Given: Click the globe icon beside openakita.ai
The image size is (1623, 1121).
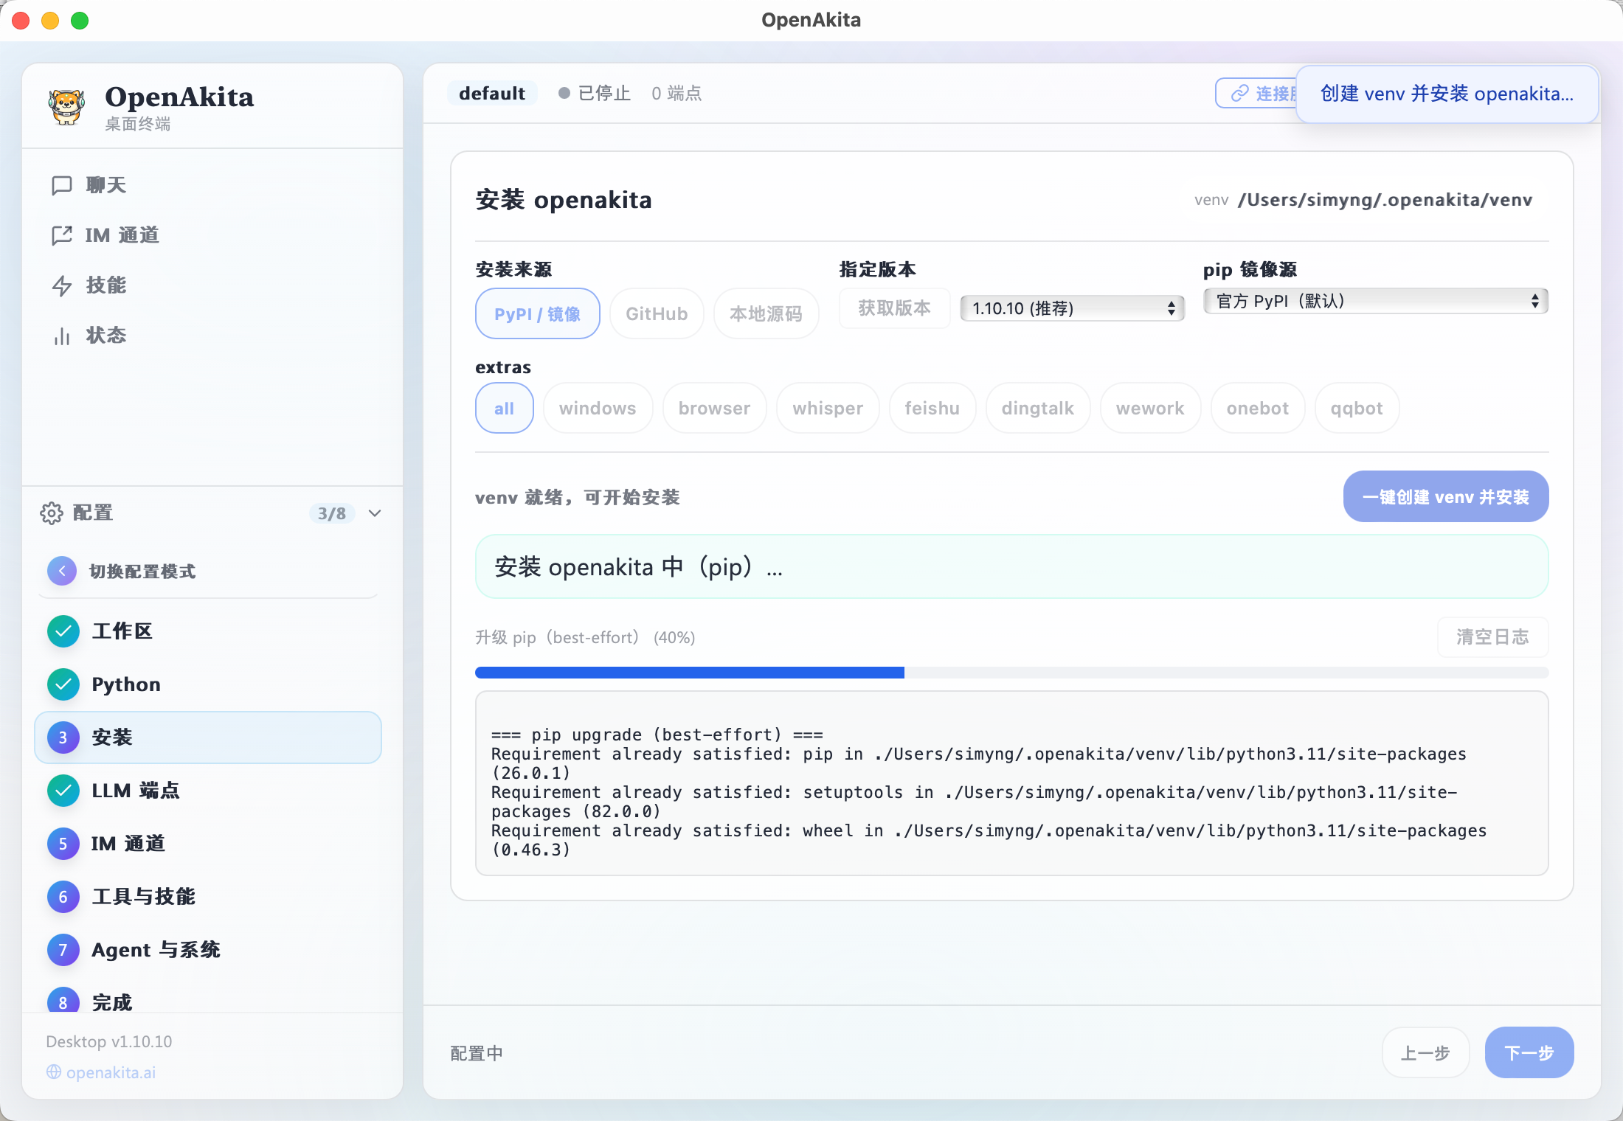Looking at the screenshot, I should click(x=54, y=1072).
